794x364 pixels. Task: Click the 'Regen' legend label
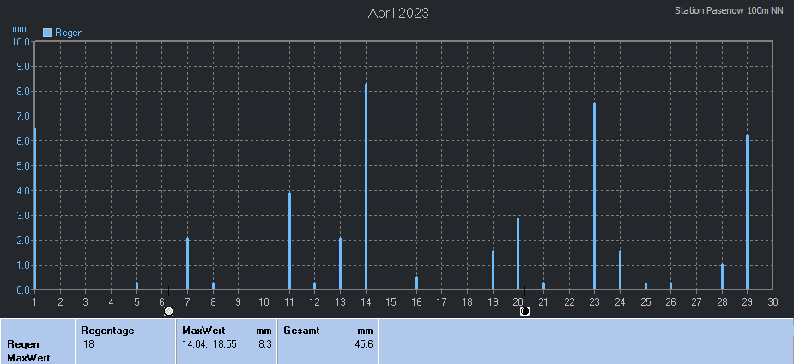tap(69, 33)
